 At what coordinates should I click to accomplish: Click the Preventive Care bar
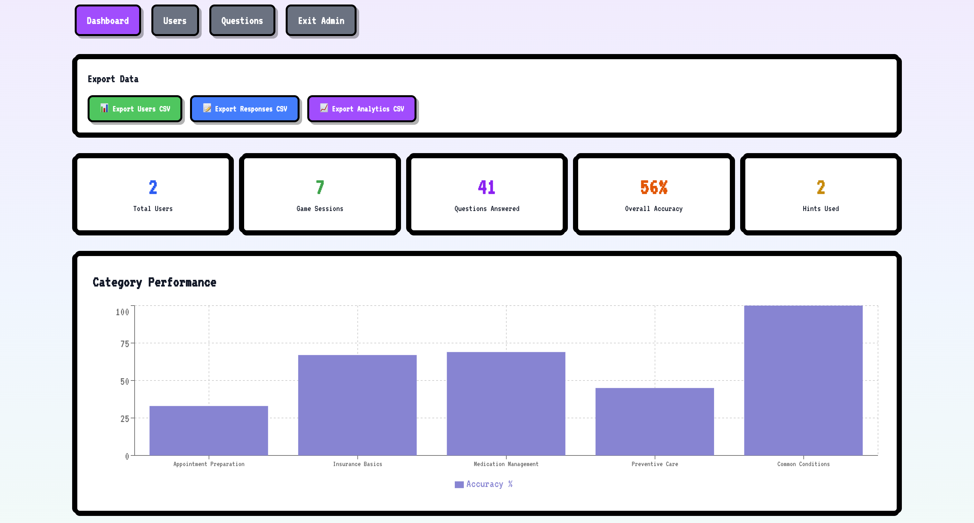pos(654,421)
